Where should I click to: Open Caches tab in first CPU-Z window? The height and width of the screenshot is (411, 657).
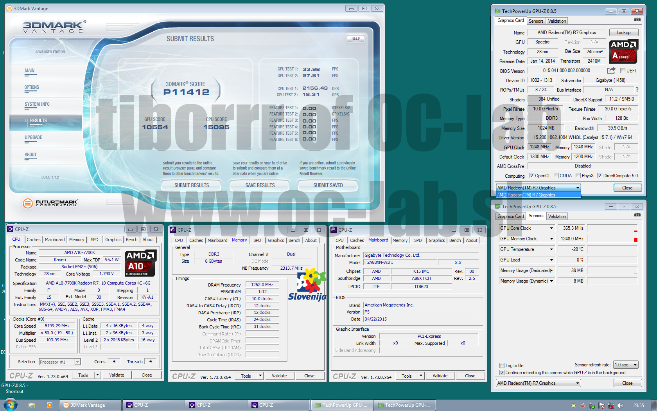tap(34, 240)
